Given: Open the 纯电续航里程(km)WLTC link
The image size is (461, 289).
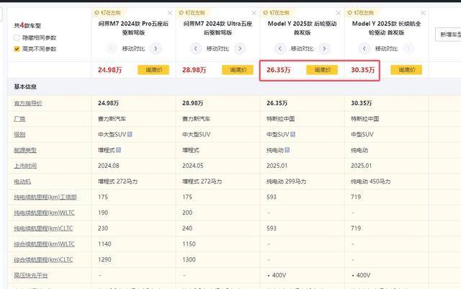Looking at the screenshot, I should 44,213.
